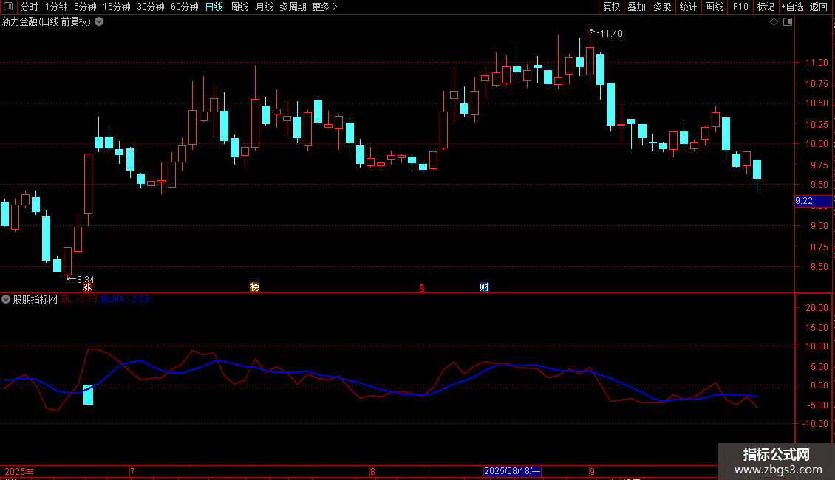Click the 涨 limit-up marker icon
This screenshot has width=835, height=480.
87,287
